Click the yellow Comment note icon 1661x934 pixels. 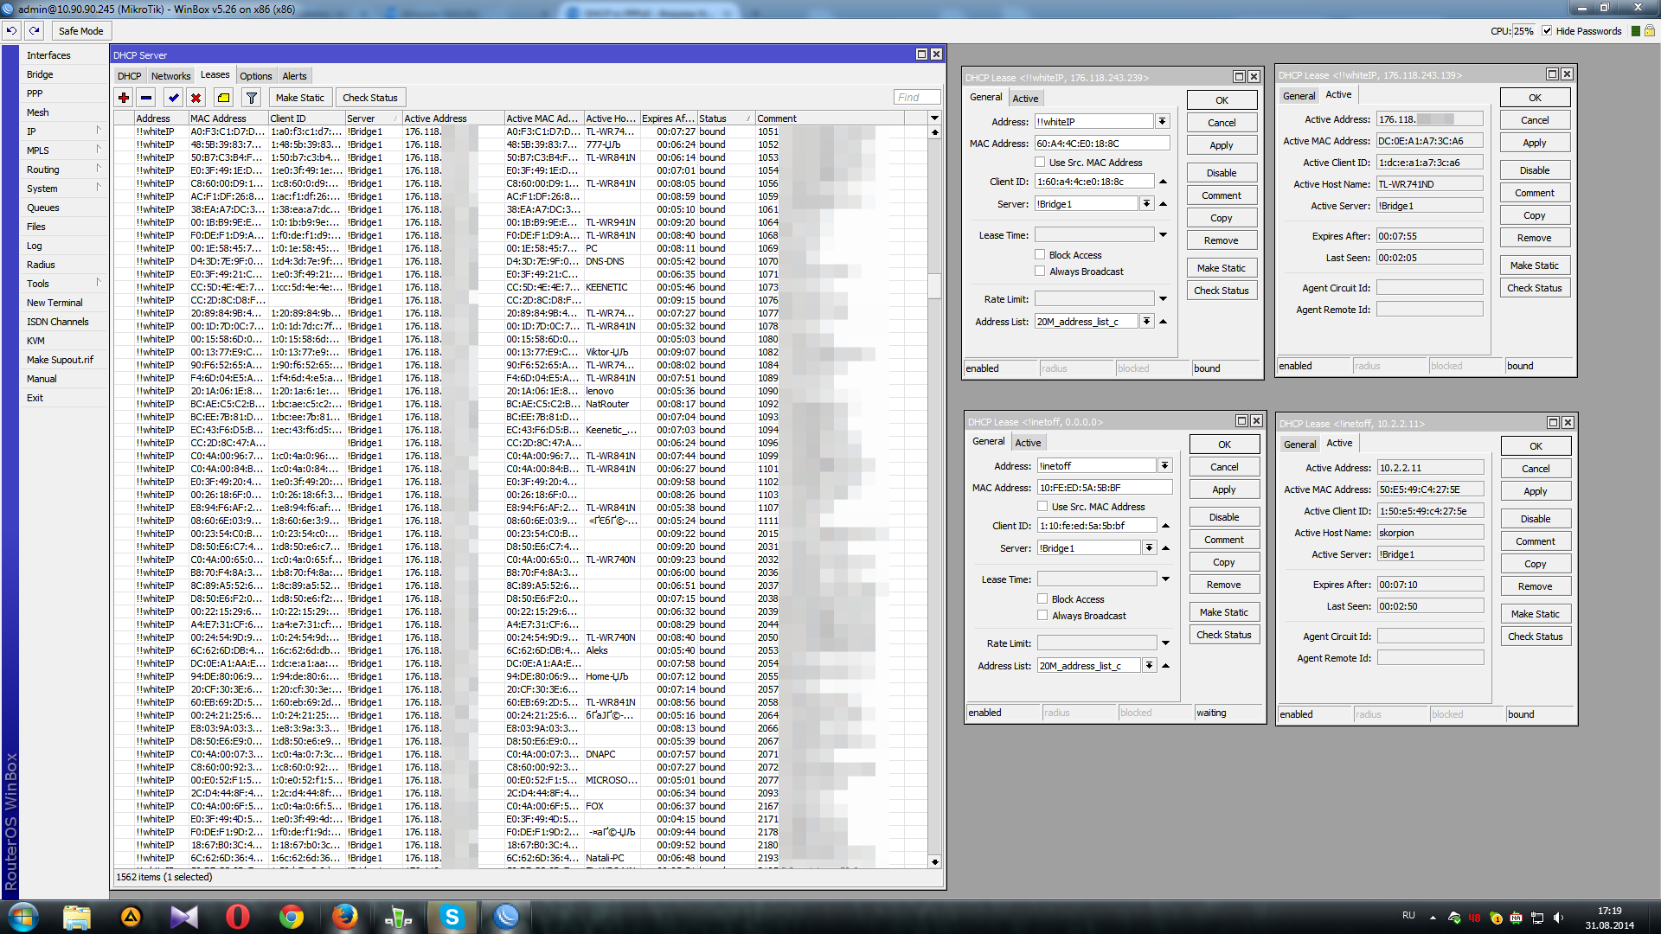(224, 98)
